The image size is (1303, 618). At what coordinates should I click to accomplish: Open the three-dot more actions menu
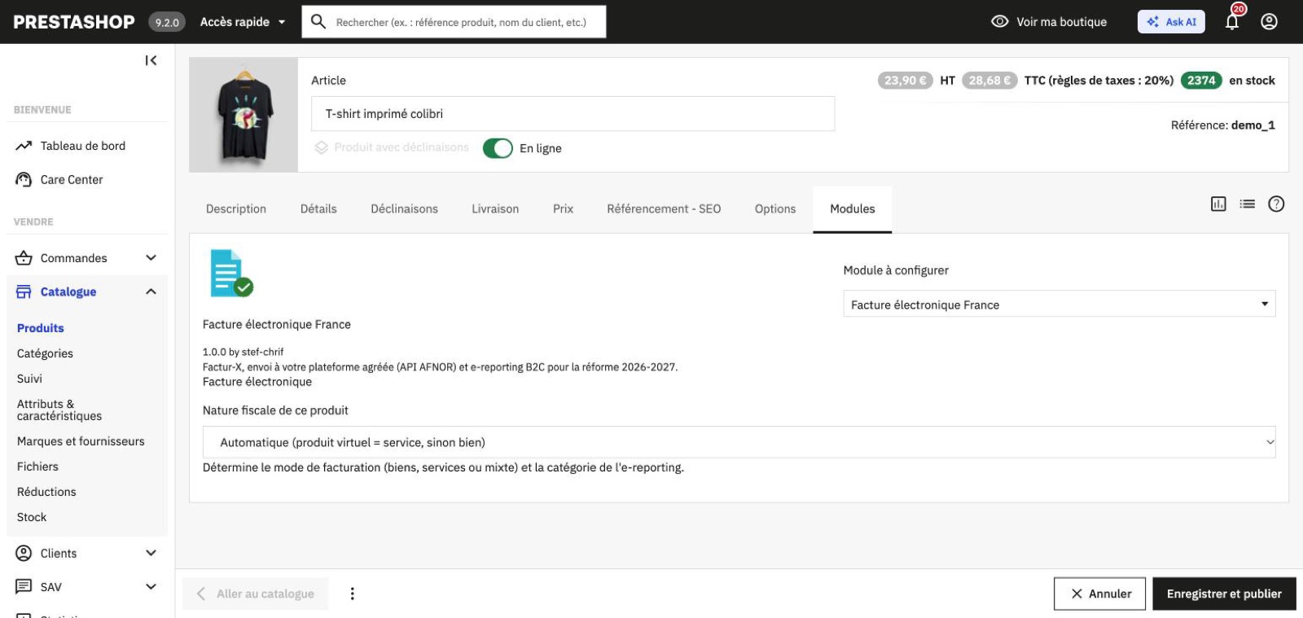click(x=352, y=594)
